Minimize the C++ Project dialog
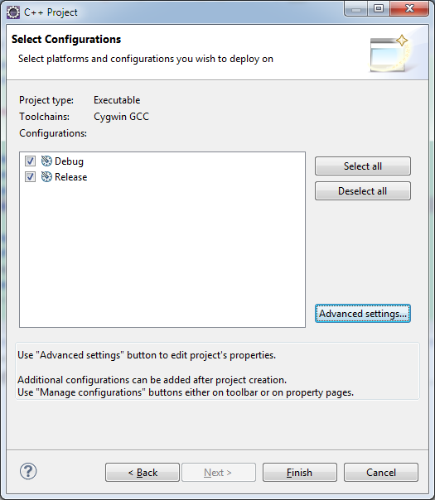This screenshot has height=500, width=435. [x=356, y=8]
